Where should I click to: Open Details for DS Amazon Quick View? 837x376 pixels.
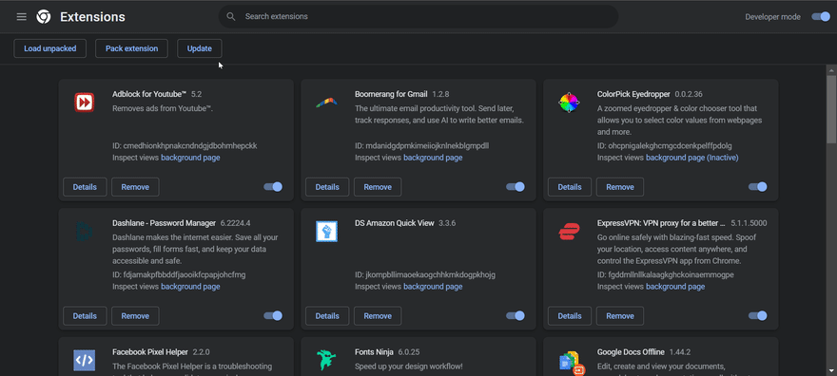point(327,316)
